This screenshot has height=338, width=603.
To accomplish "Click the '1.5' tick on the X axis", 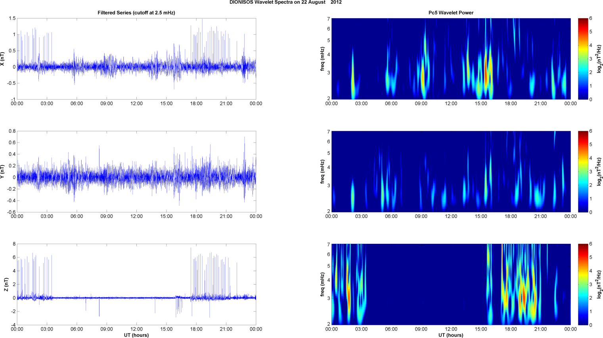I will 12,19.
